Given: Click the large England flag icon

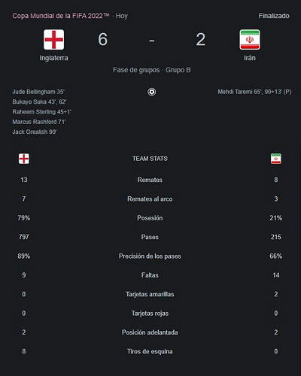Looking at the screenshot, I should click(x=53, y=40).
